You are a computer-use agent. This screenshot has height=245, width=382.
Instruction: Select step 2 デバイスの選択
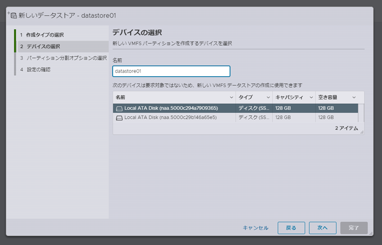[63, 46]
